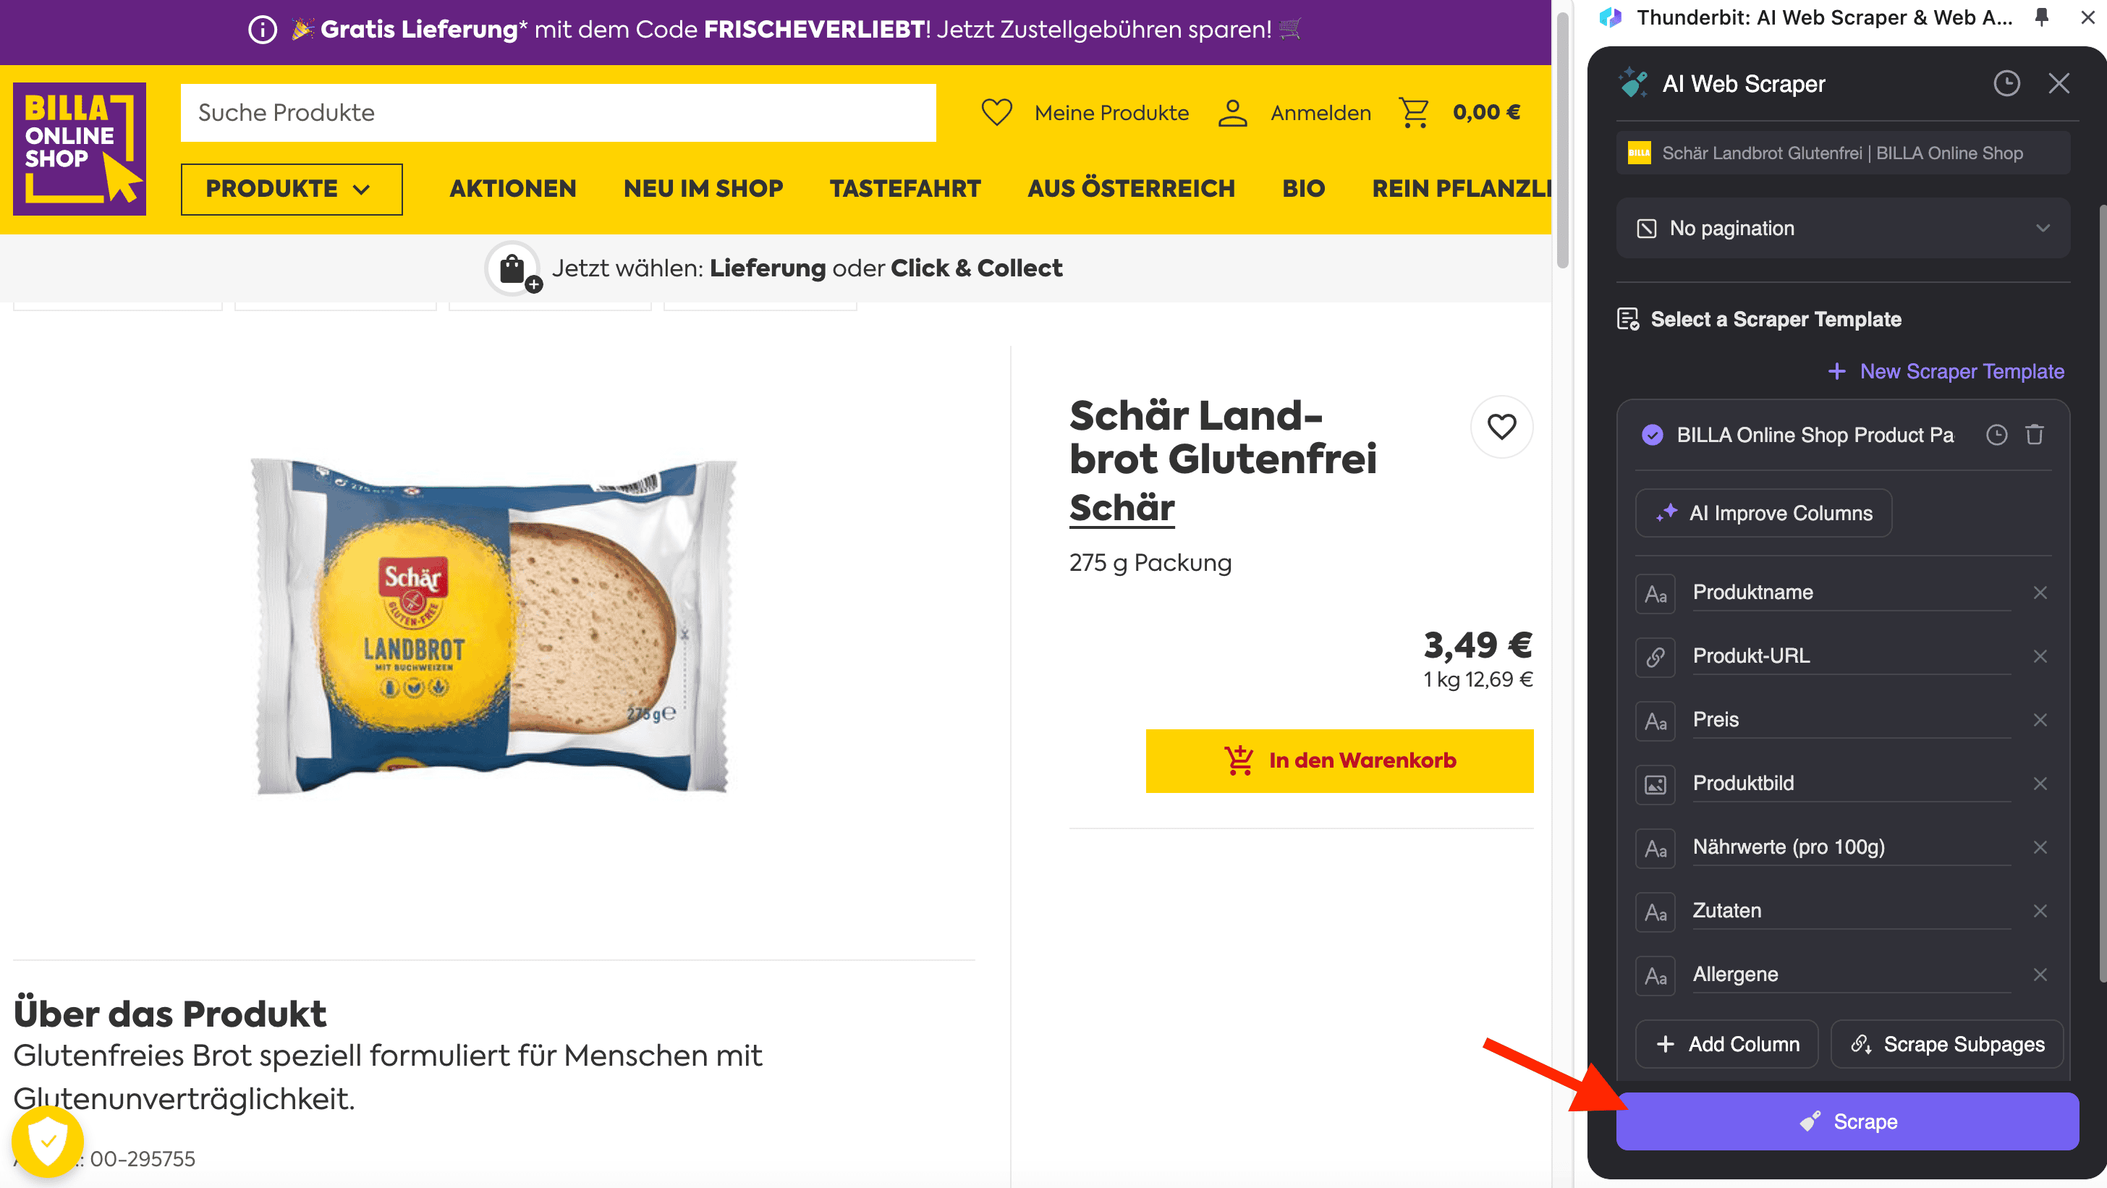
Task: Click the Produkt-URL link type icon
Action: (1655, 656)
